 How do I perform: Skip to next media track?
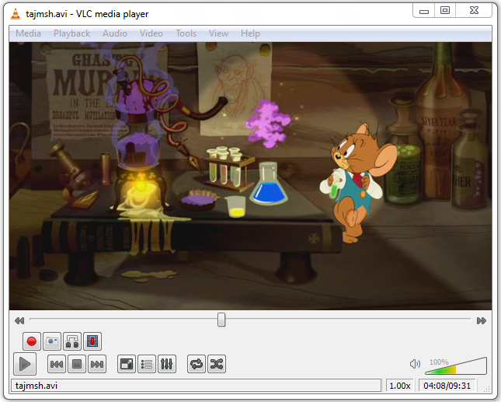coord(97,364)
